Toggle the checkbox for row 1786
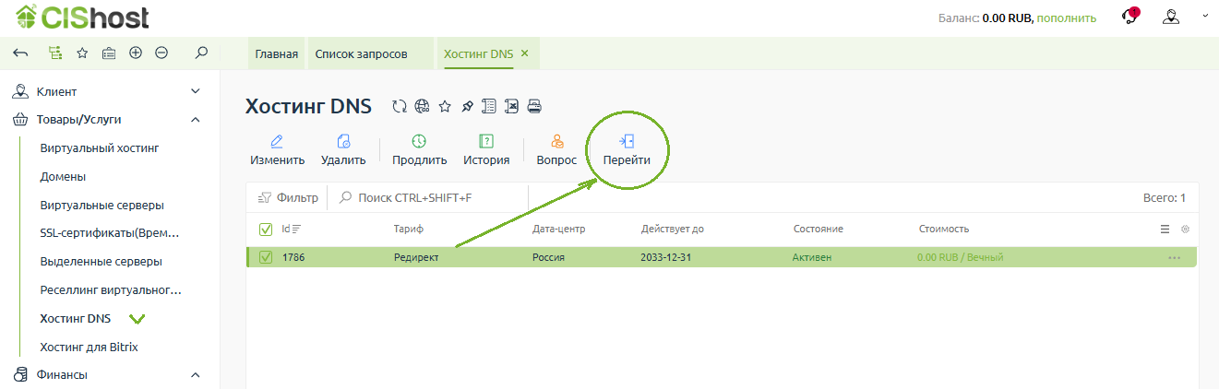 click(266, 257)
